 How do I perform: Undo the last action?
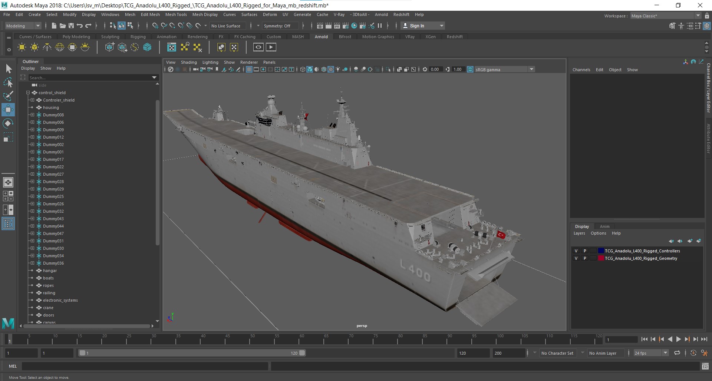(x=80, y=26)
